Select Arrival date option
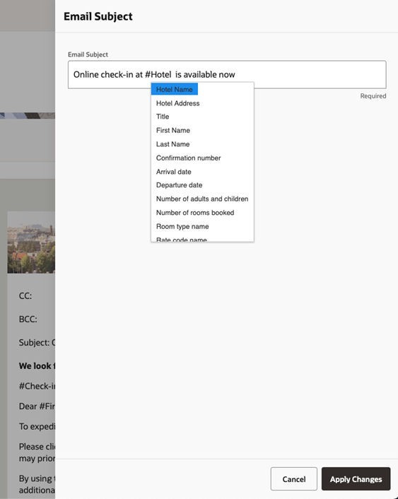 (173, 172)
